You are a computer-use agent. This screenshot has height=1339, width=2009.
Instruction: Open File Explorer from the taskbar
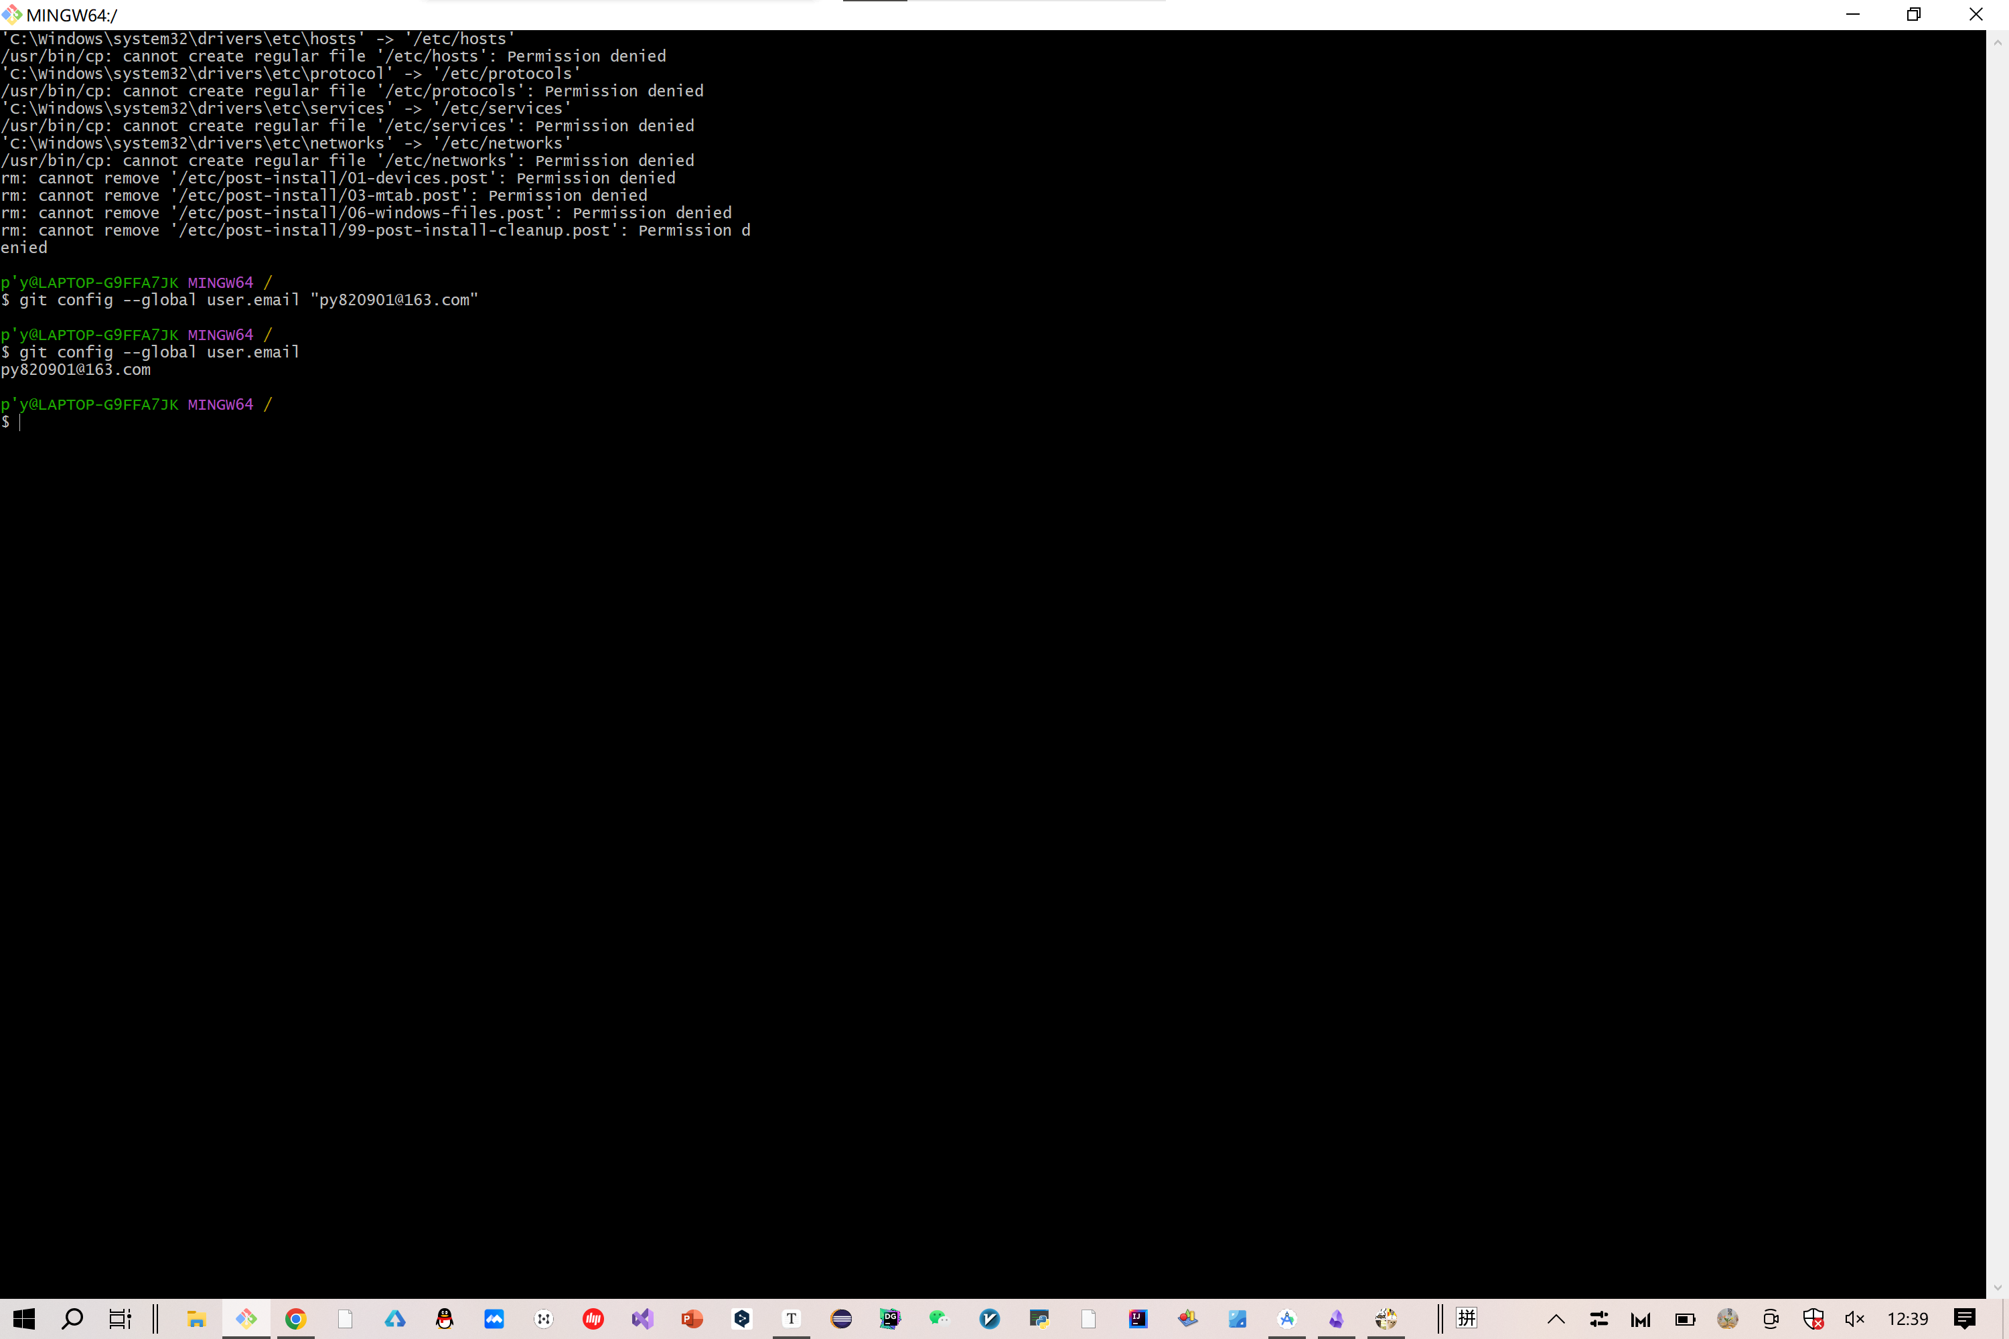[196, 1318]
